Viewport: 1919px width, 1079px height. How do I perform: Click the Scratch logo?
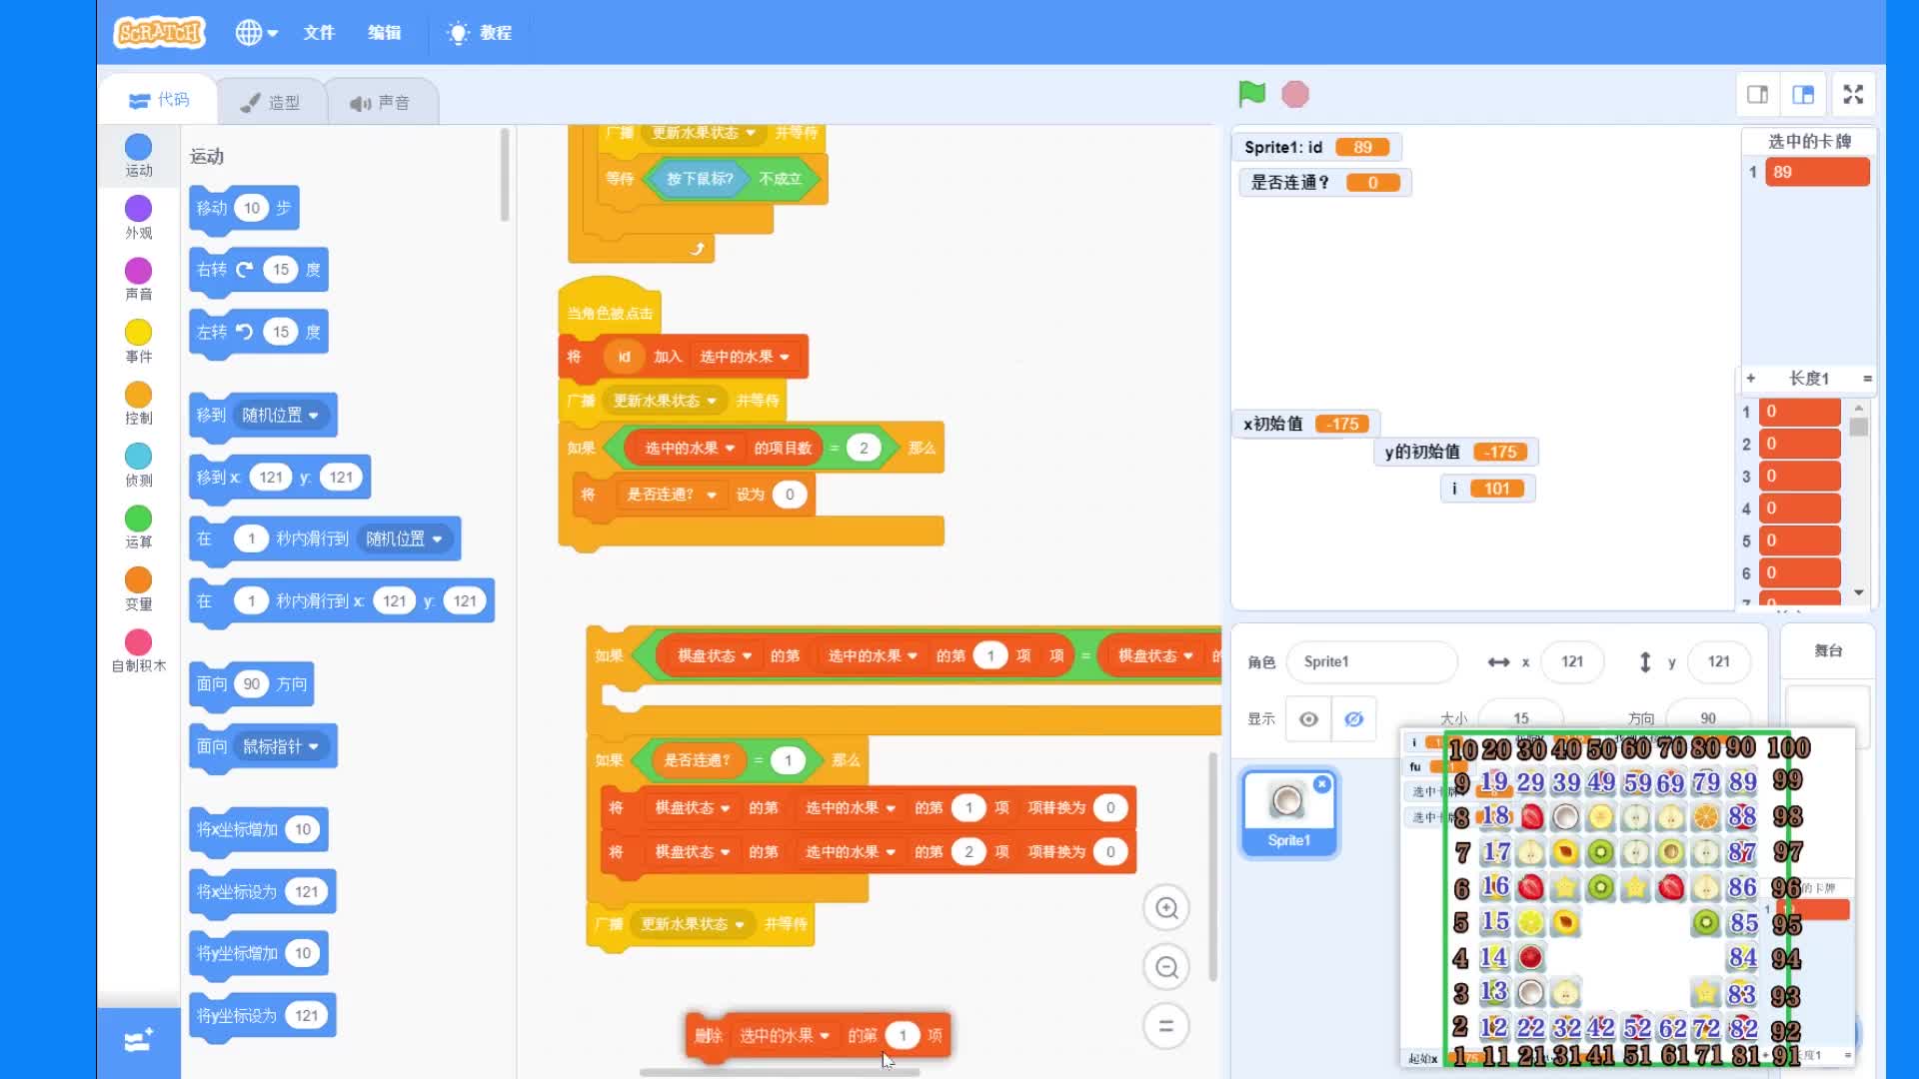click(160, 32)
